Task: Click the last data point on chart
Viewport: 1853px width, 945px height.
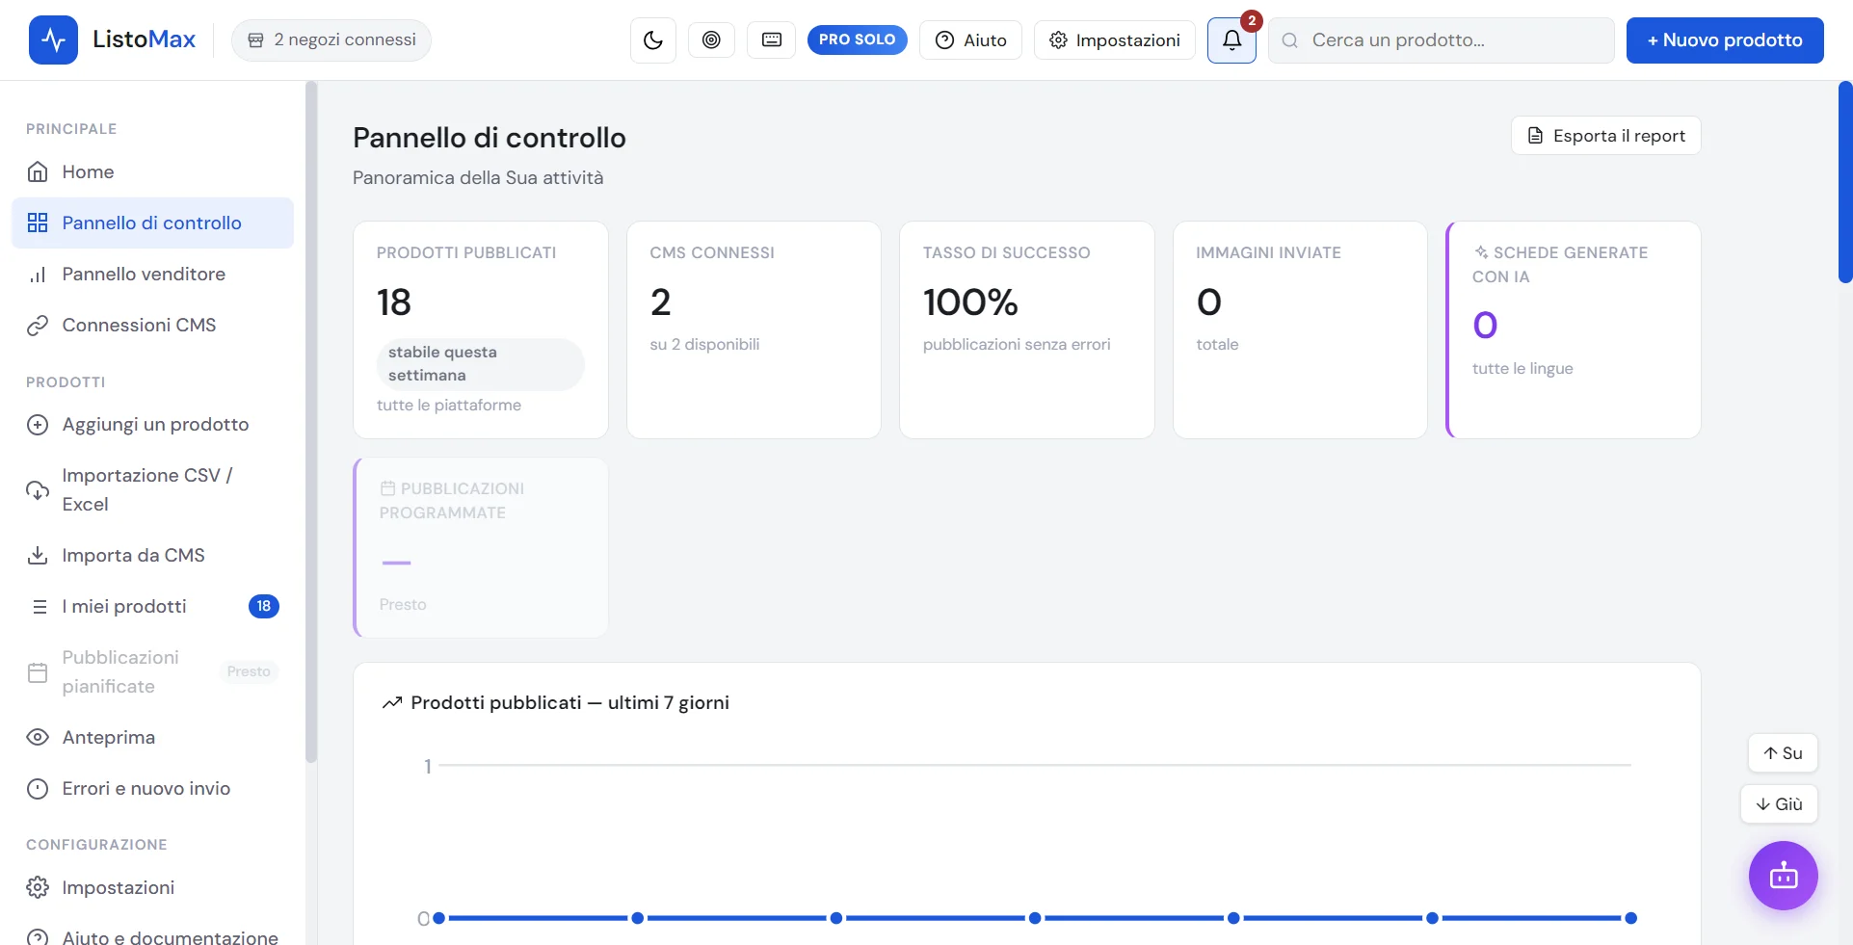Action: pyautogui.click(x=1630, y=918)
